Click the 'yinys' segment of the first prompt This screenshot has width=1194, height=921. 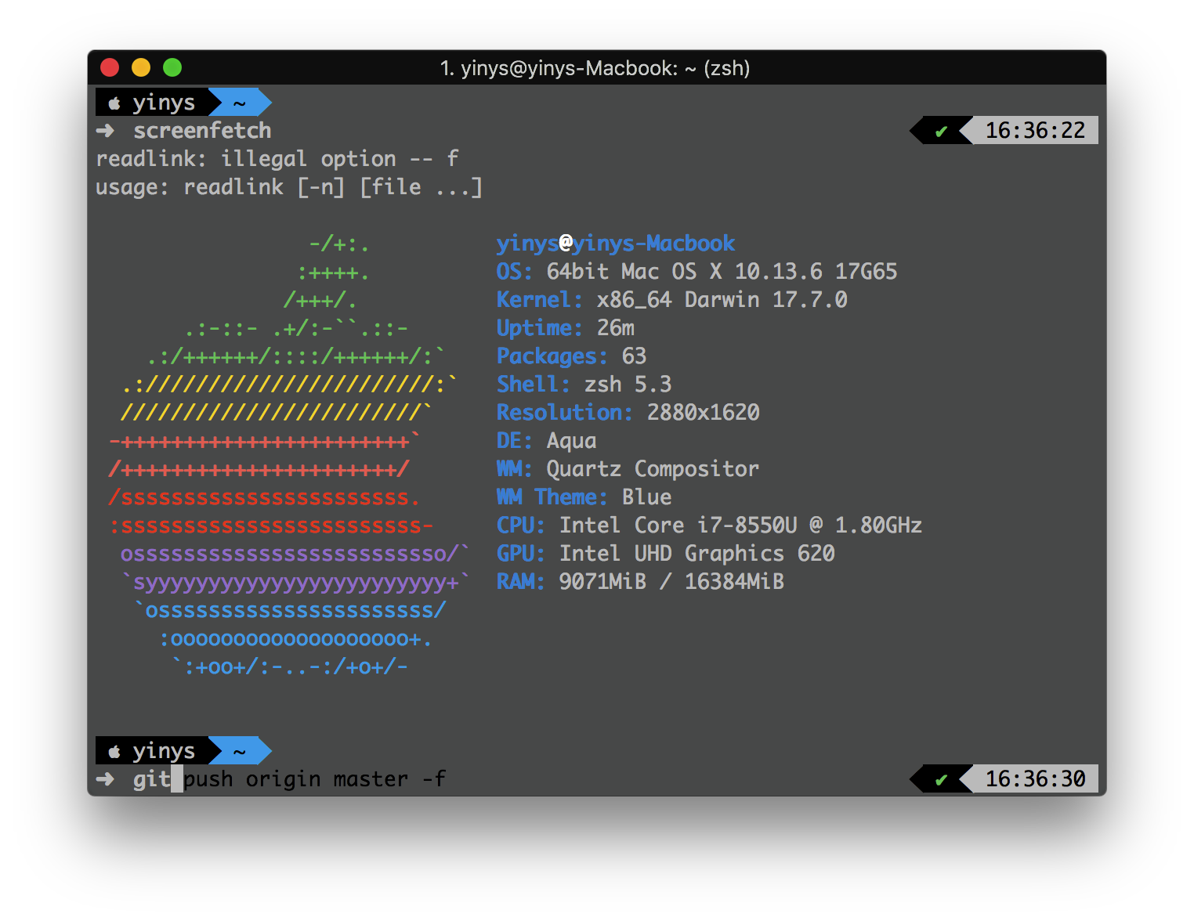click(x=164, y=103)
